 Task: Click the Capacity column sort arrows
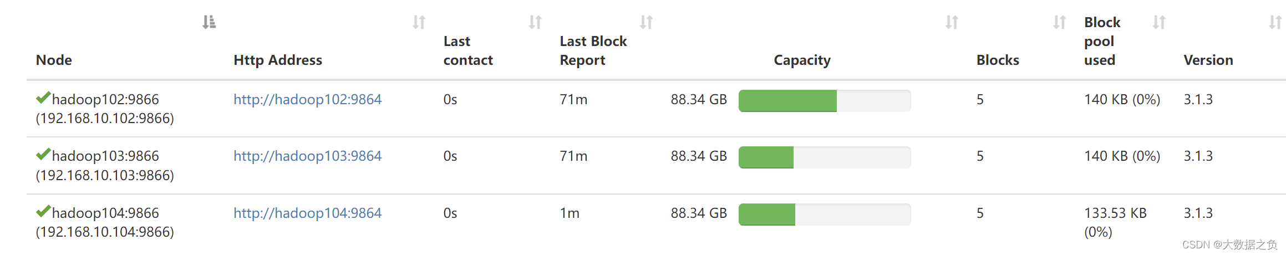point(952,22)
